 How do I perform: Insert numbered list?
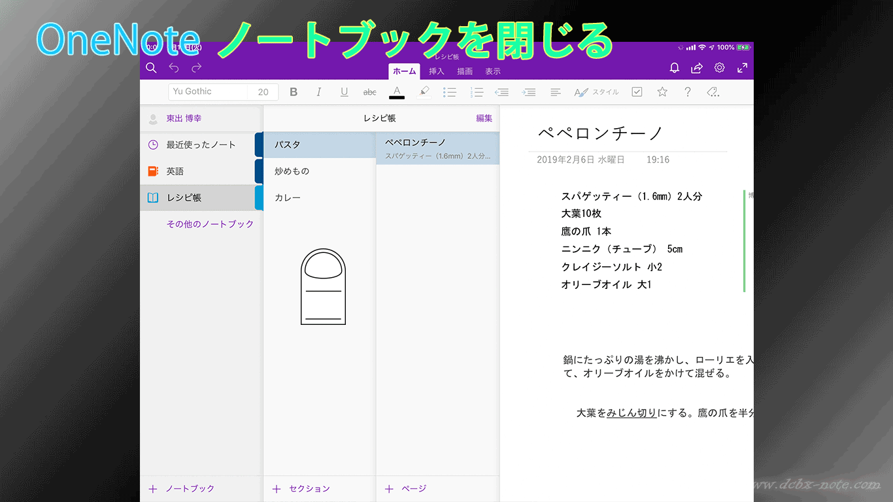coord(477,92)
